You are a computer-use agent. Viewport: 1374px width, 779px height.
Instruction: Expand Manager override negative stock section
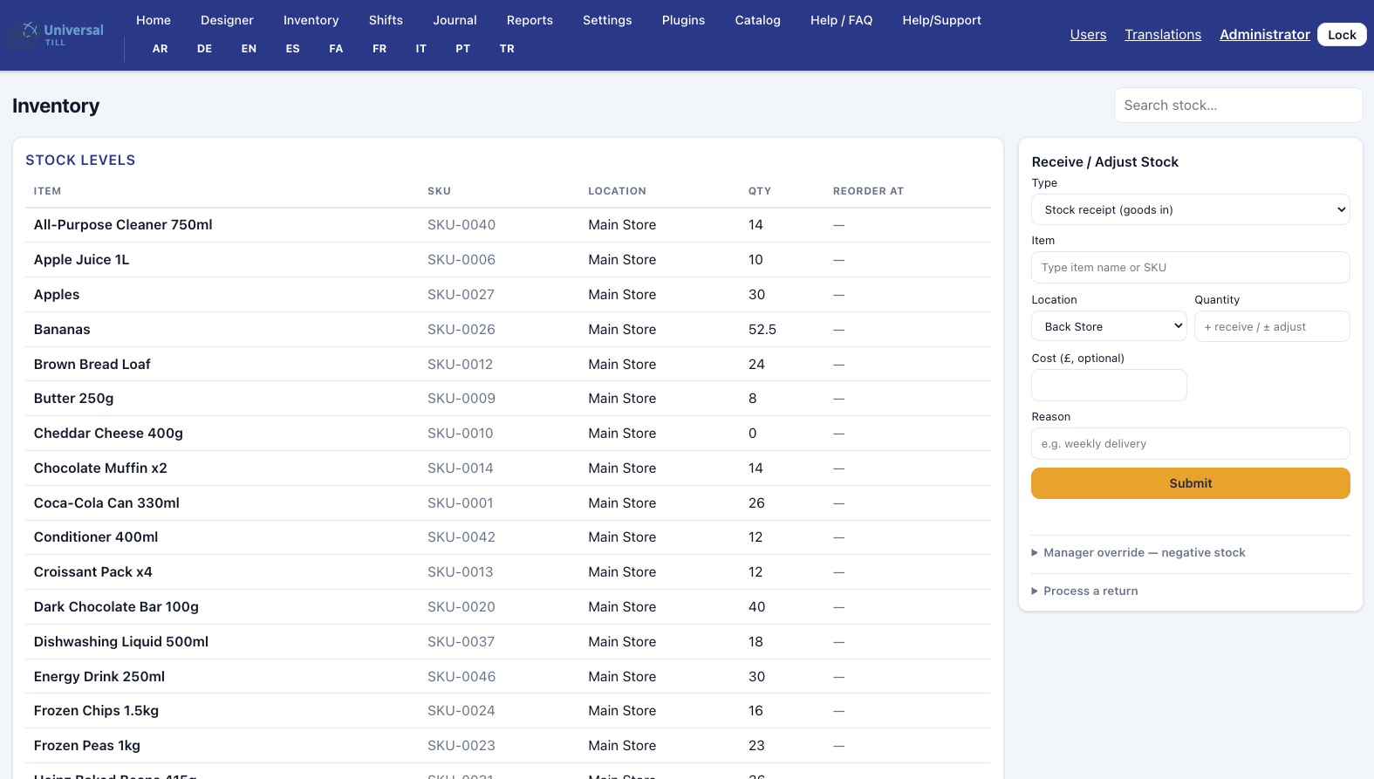1138,553
